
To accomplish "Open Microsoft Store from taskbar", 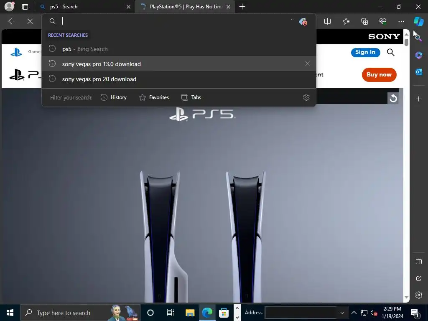I will tap(224, 313).
